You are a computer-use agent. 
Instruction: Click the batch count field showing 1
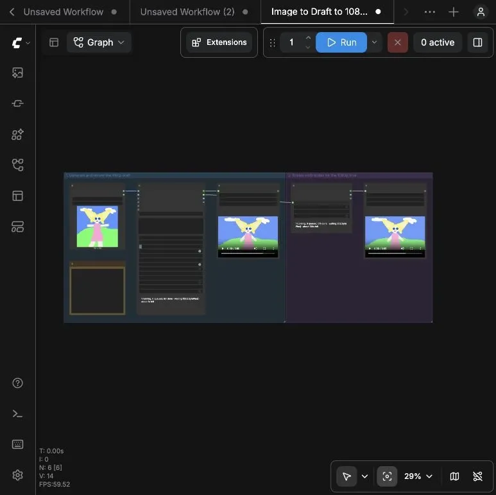(292, 42)
